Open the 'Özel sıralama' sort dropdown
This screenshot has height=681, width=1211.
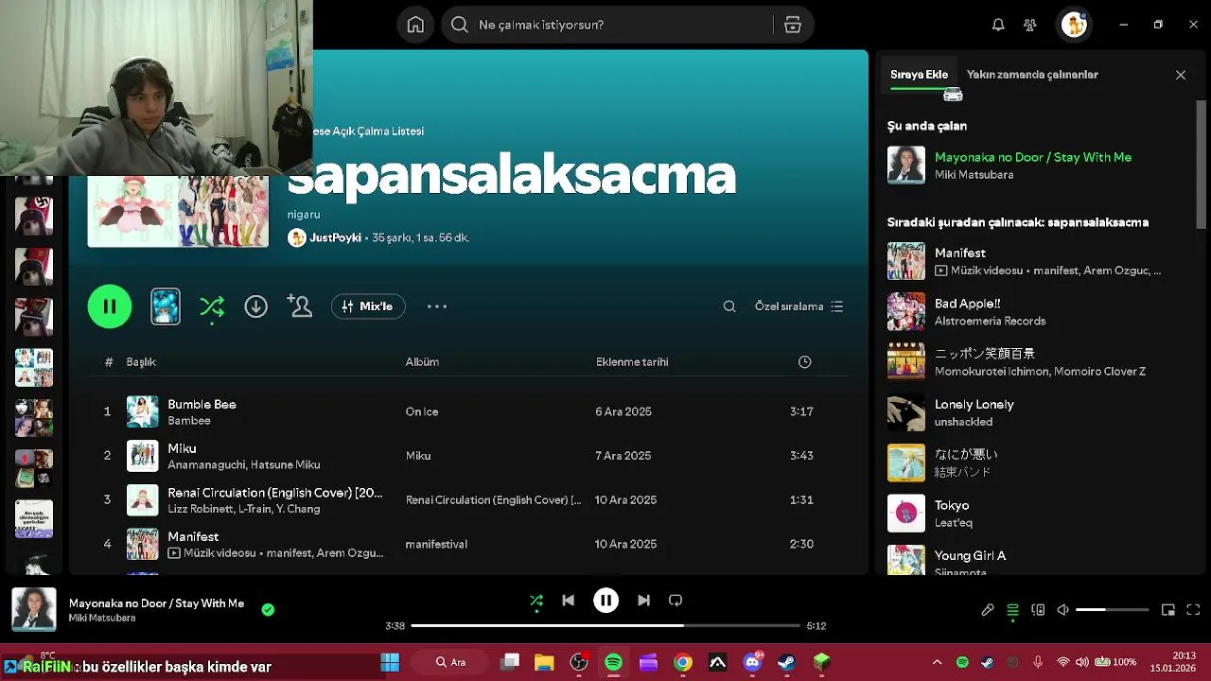click(x=799, y=306)
